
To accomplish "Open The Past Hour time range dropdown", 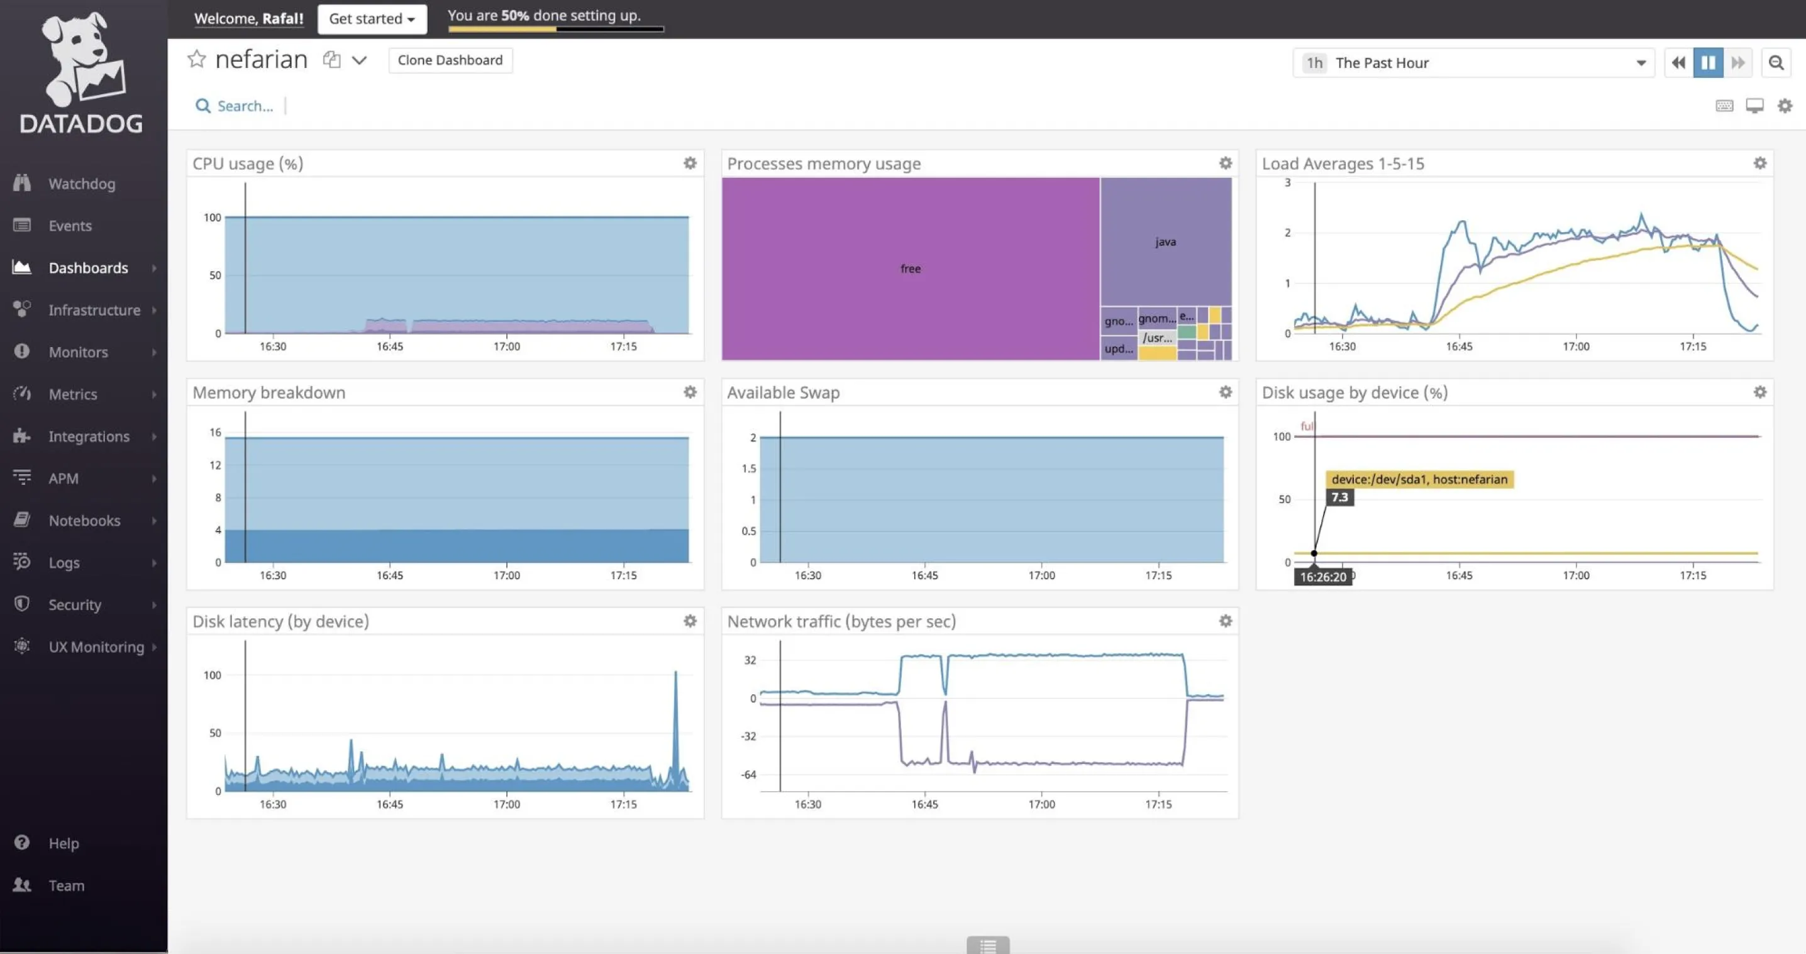I will pyautogui.click(x=1473, y=62).
